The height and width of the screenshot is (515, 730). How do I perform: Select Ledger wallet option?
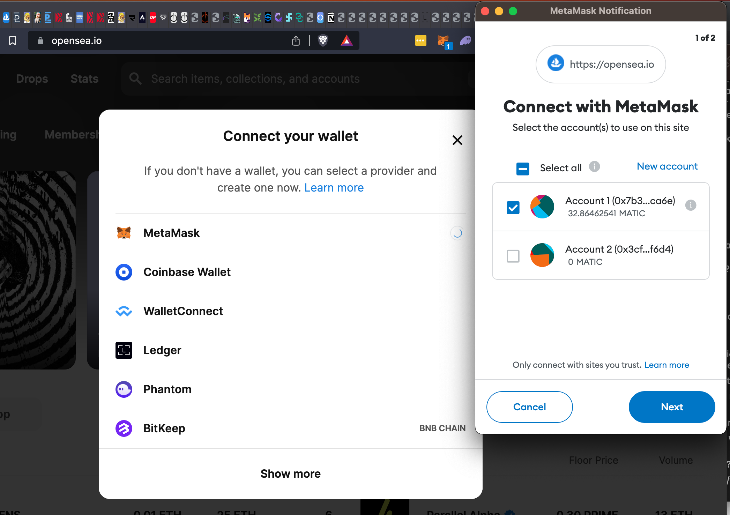(290, 350)
